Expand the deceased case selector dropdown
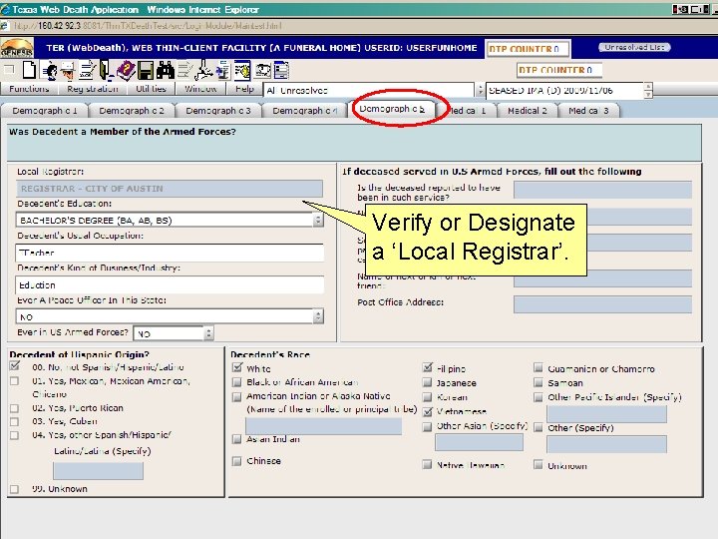 coord(648,90)
